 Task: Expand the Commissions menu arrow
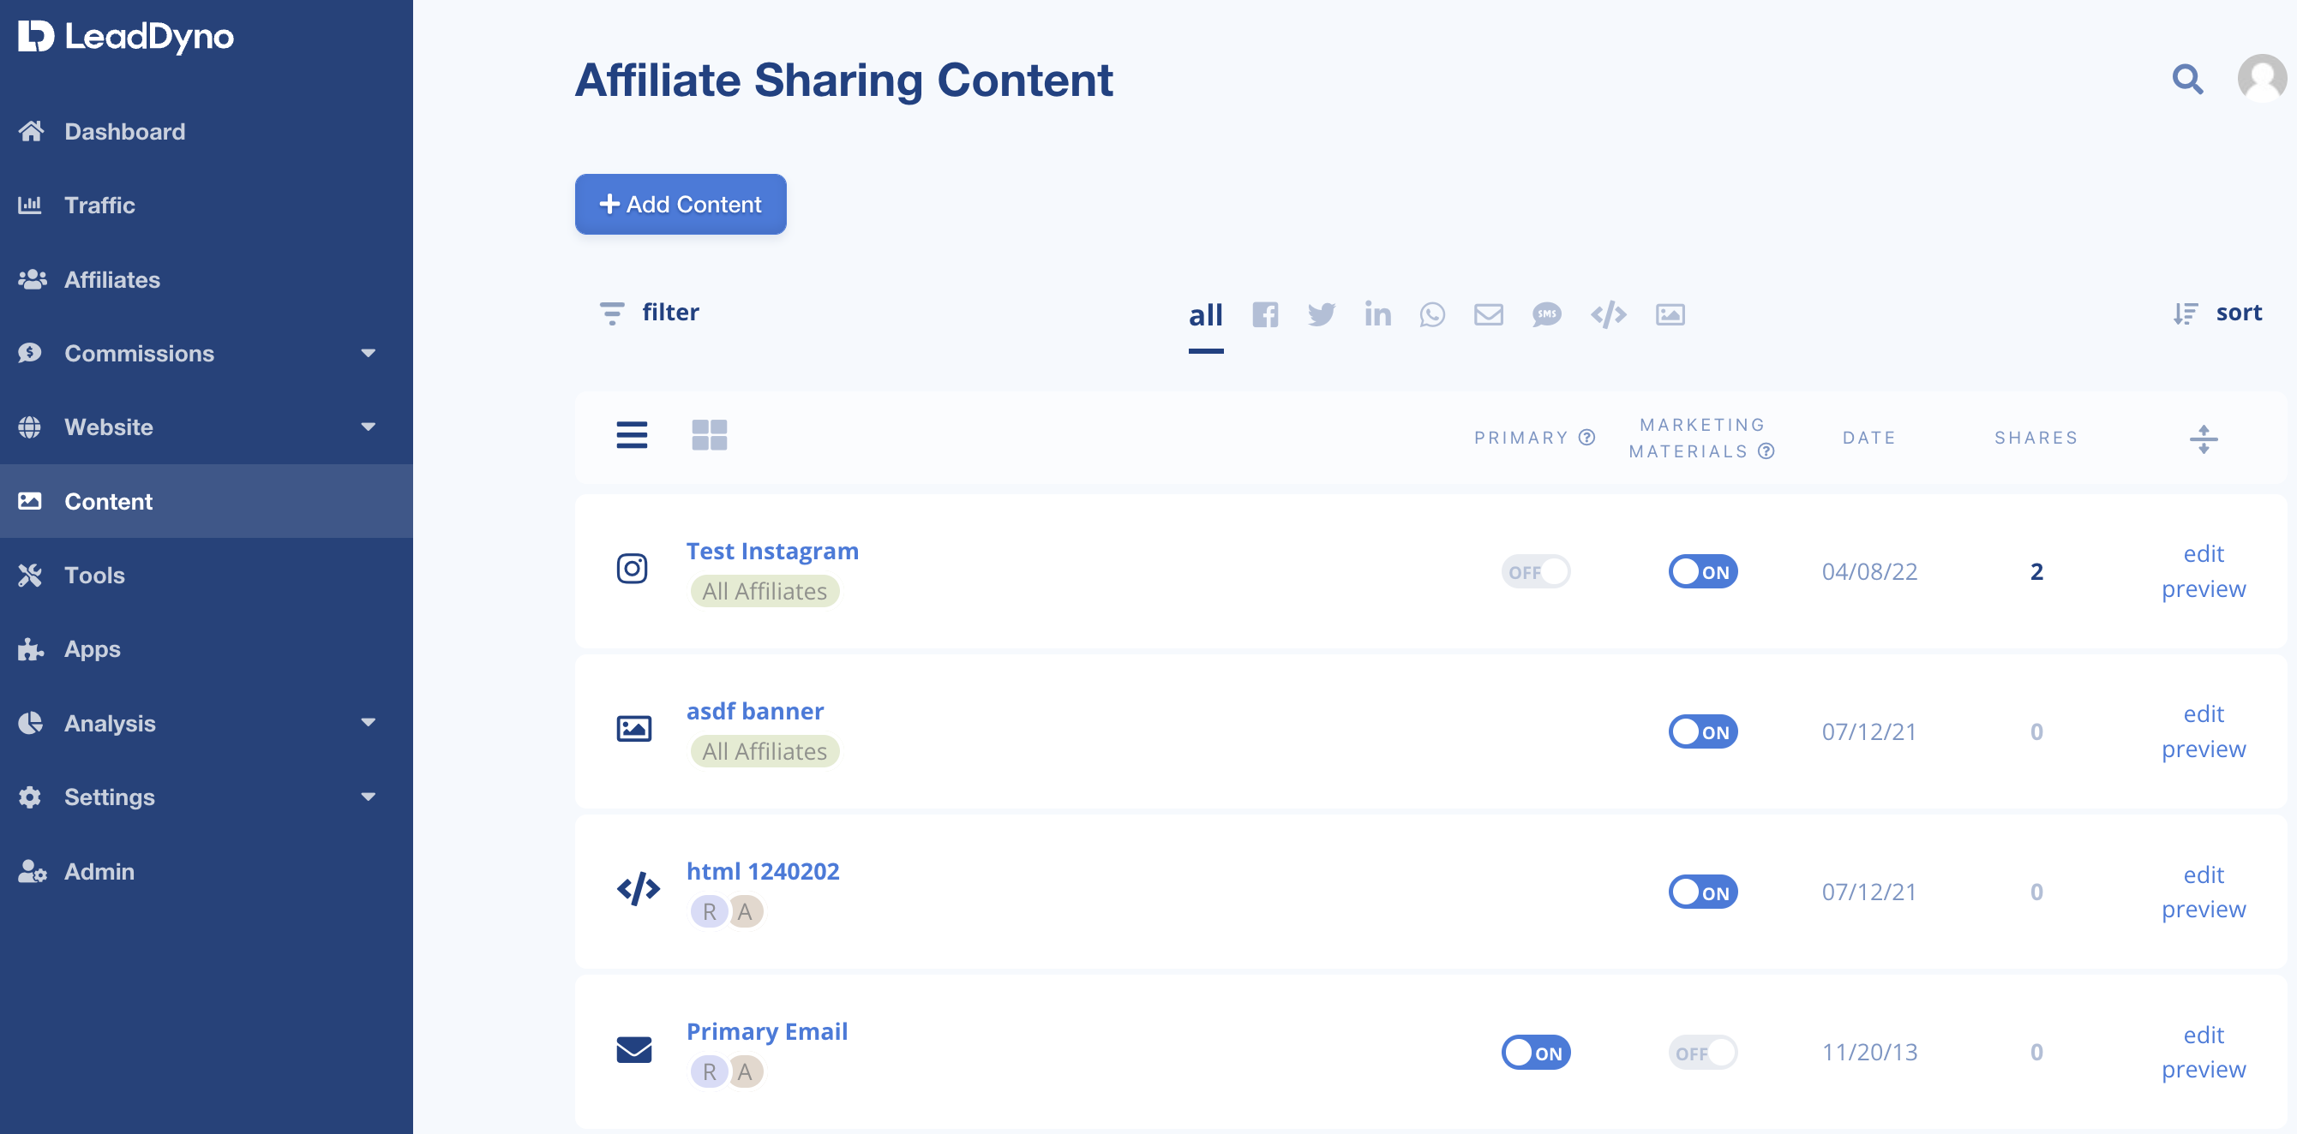pyautogui.click(x=369, y=354)
